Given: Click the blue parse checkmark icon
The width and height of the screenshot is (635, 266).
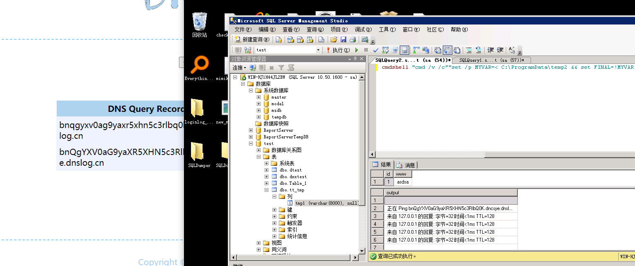Looking at the screenshot, I should pyautogui.click(x=376, y=50).
